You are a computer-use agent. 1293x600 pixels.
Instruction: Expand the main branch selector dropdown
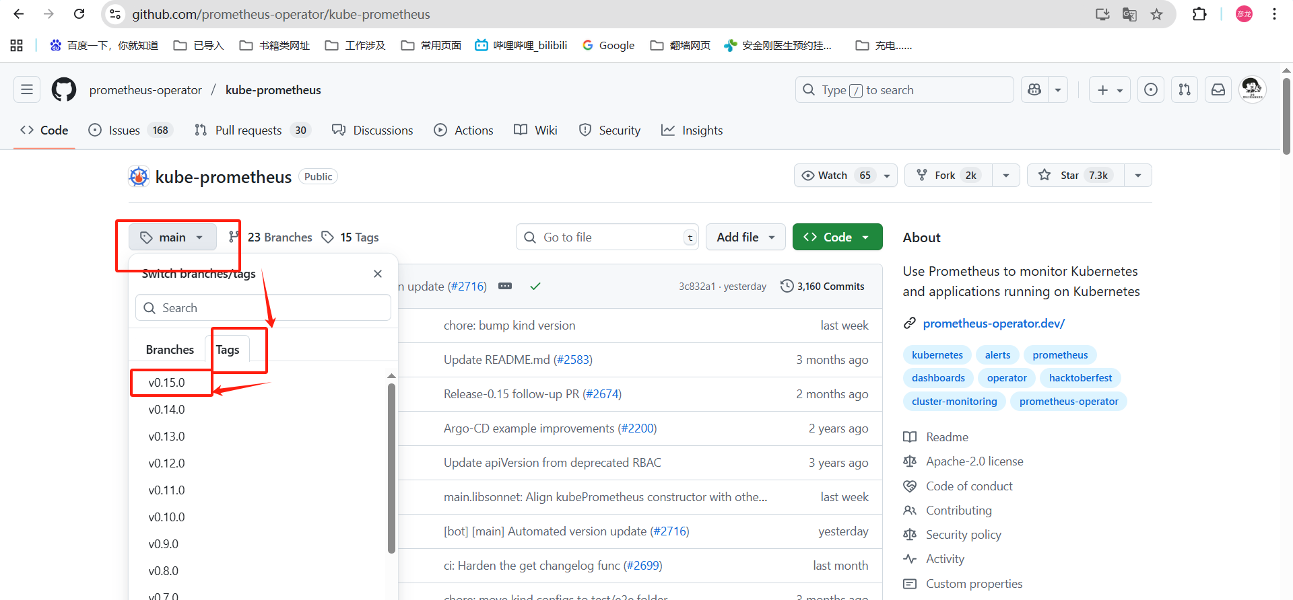(172, 237)
